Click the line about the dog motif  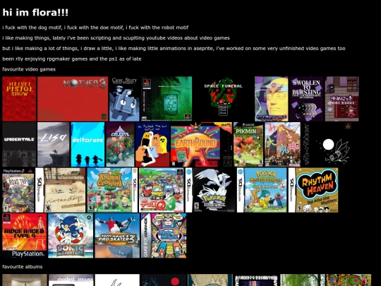click(x=95, y=28)
